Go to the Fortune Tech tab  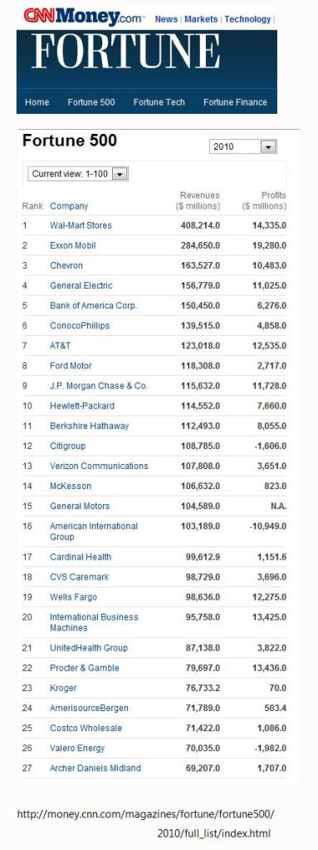click(159, 102)
